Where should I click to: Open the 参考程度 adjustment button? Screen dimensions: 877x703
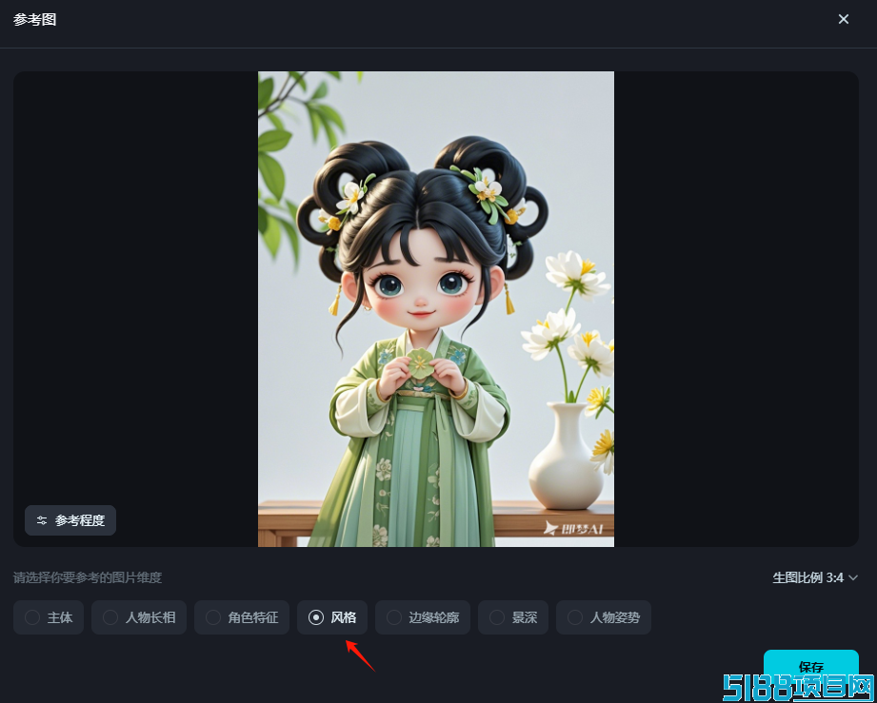tap(70, 520)
